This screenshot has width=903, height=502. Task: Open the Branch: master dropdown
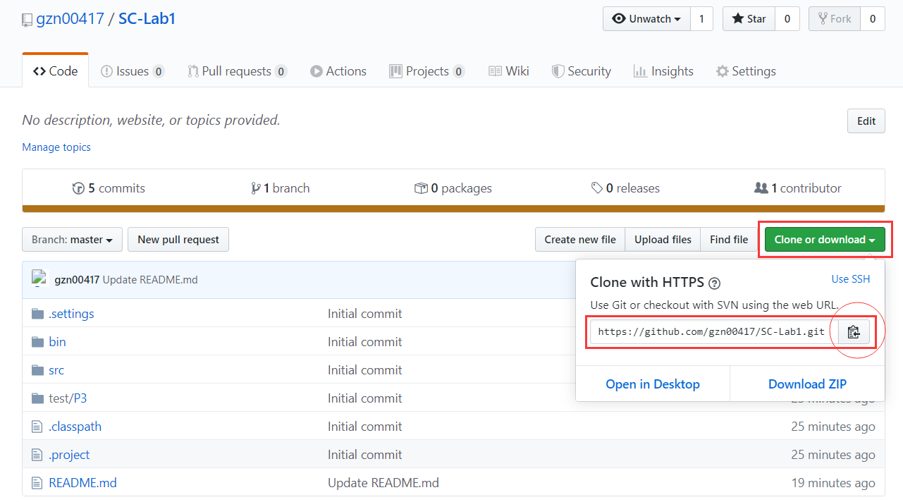71,239
